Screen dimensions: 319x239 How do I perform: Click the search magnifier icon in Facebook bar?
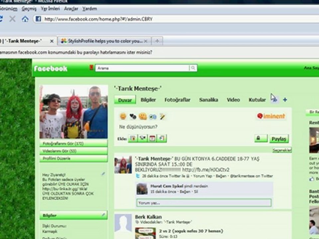click(193, 68)
